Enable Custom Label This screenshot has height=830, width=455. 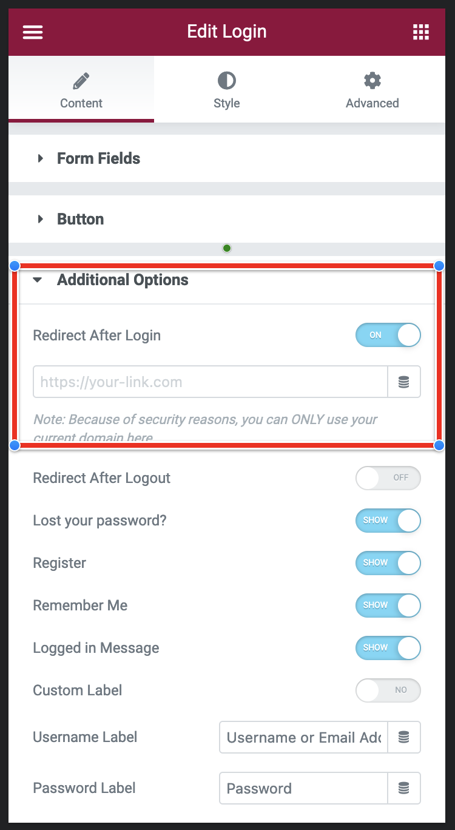click(388, 690)
